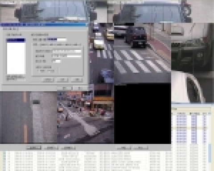Open the camera feed showing the yellow-striped road
The image size is (214, 171).
(29, 117)
